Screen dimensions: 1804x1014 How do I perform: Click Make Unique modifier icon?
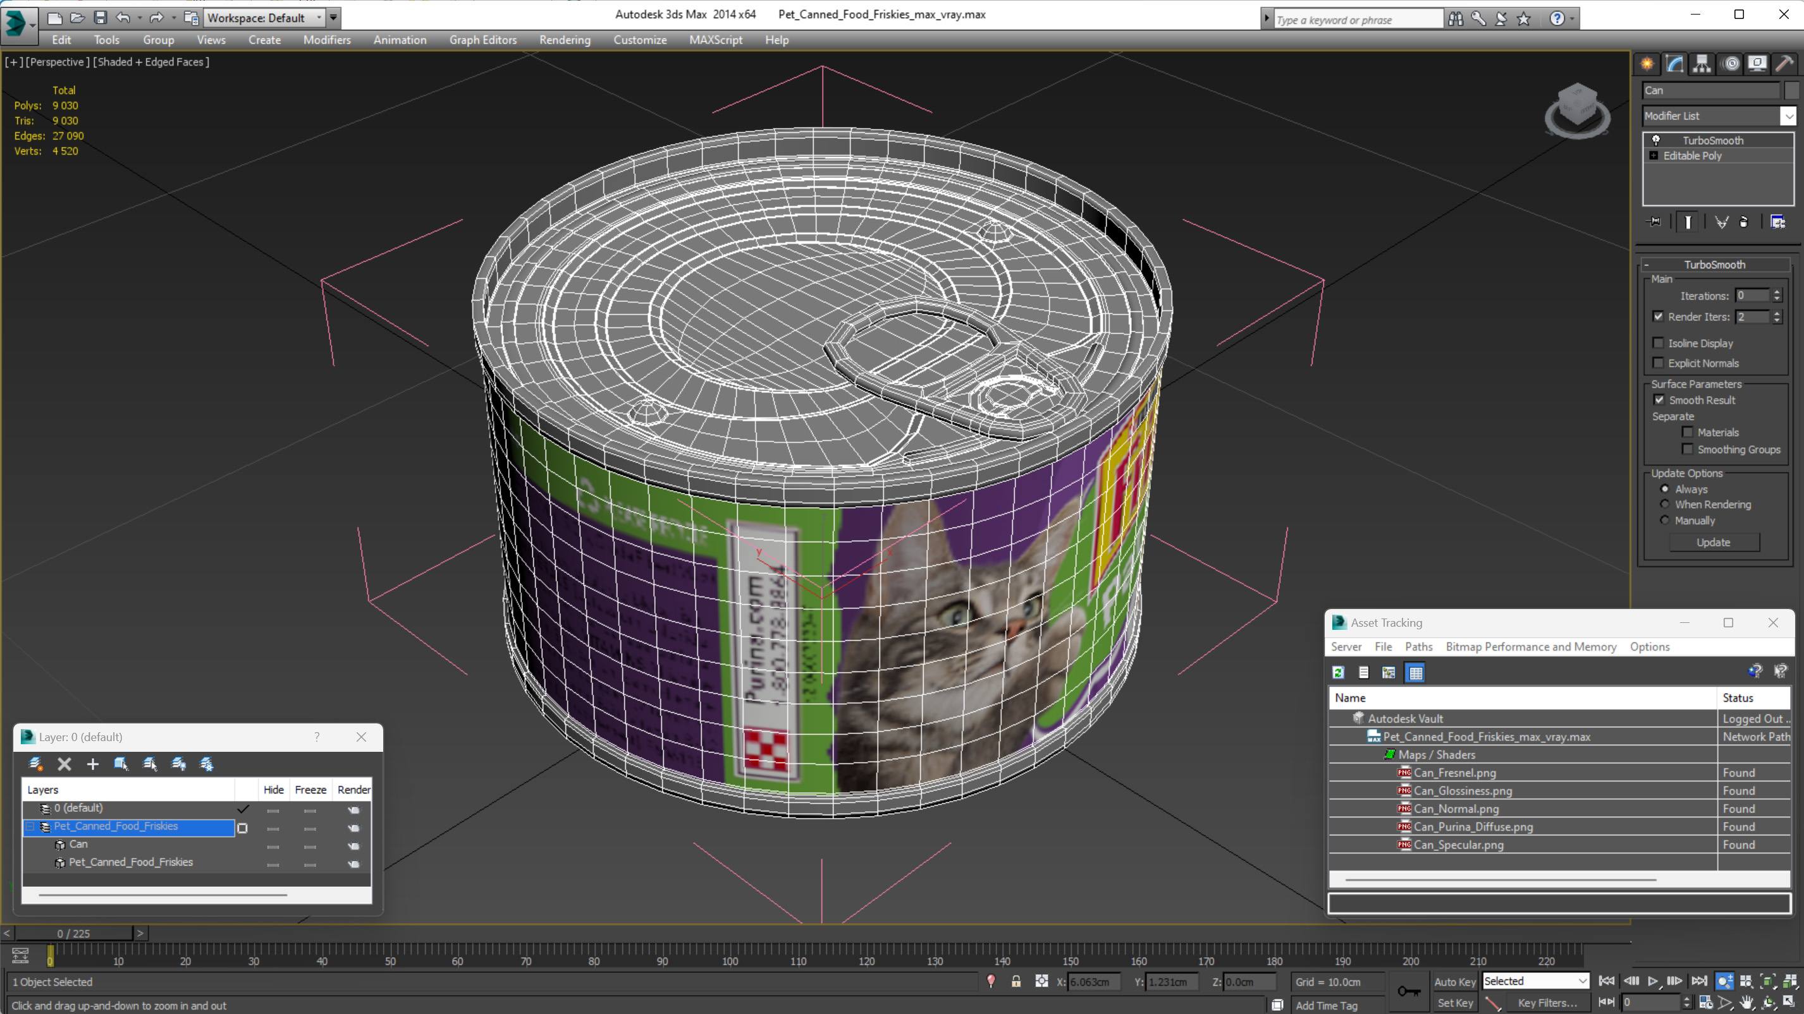click(x=1721, y=222)
